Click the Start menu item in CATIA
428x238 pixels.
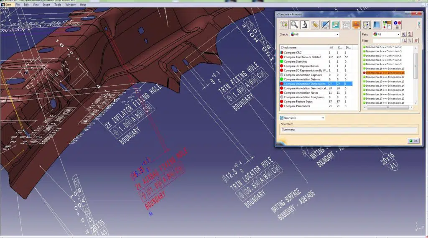point(7,5)
